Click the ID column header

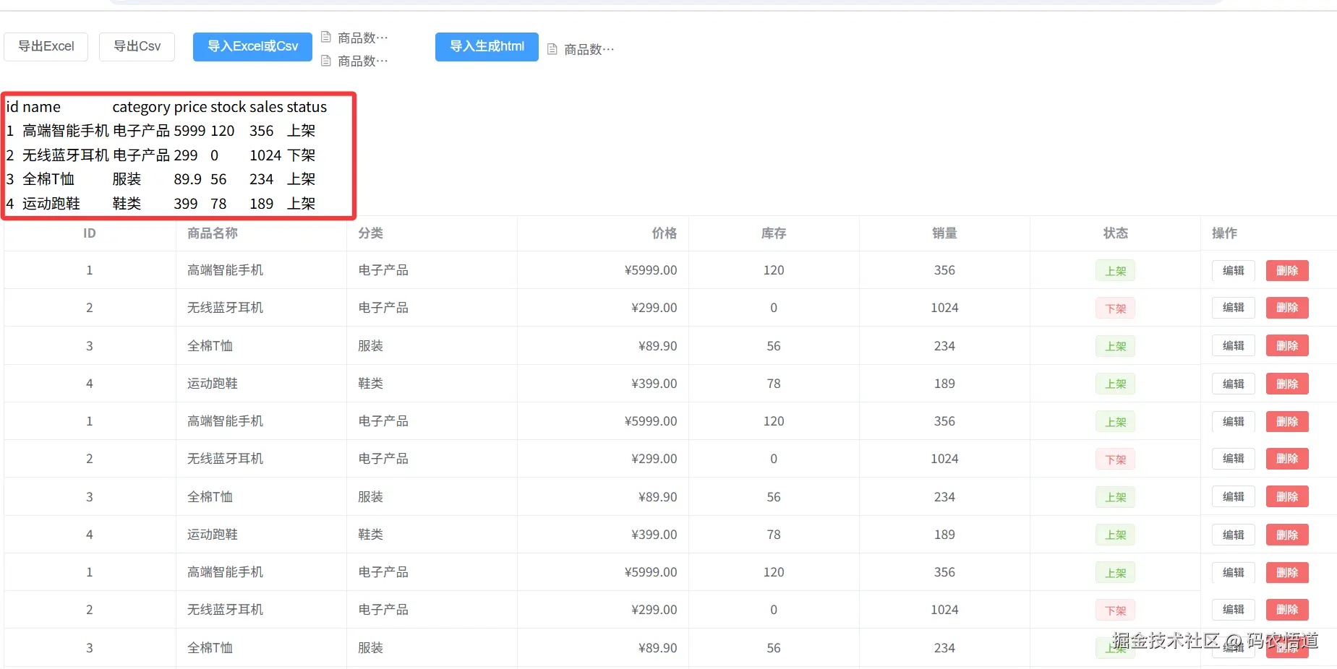[x=90, y=233]
